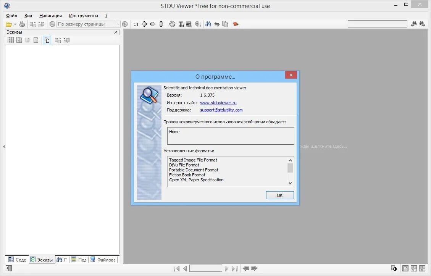The image size is (431, 276).
Task: Toggle the navigation panel icon bottom left
Action: point(9,268)
